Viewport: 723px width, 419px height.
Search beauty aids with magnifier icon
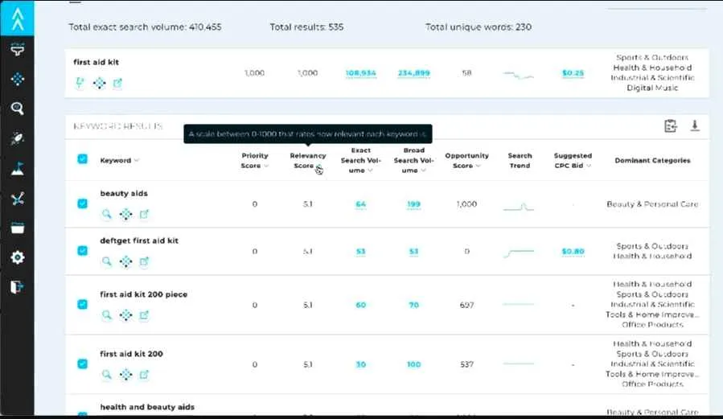point(106,214)
